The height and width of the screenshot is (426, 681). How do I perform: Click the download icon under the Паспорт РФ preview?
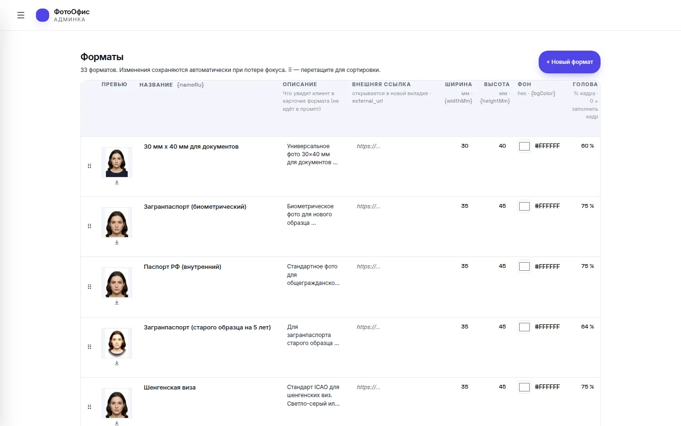(x=117, y=302)
